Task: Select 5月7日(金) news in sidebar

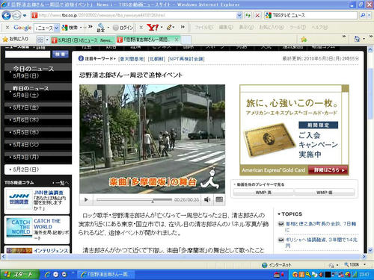Action: click(x=38, y=108)
